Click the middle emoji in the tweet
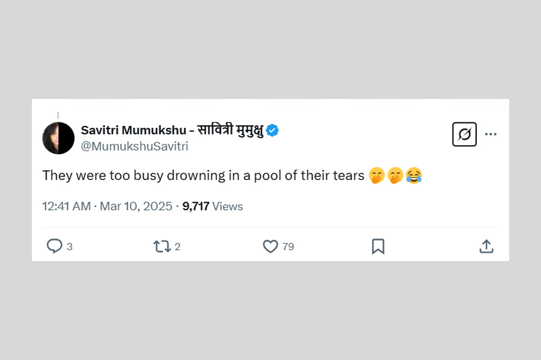The width and height of the screenshot is (541, 360). [395, 176]
